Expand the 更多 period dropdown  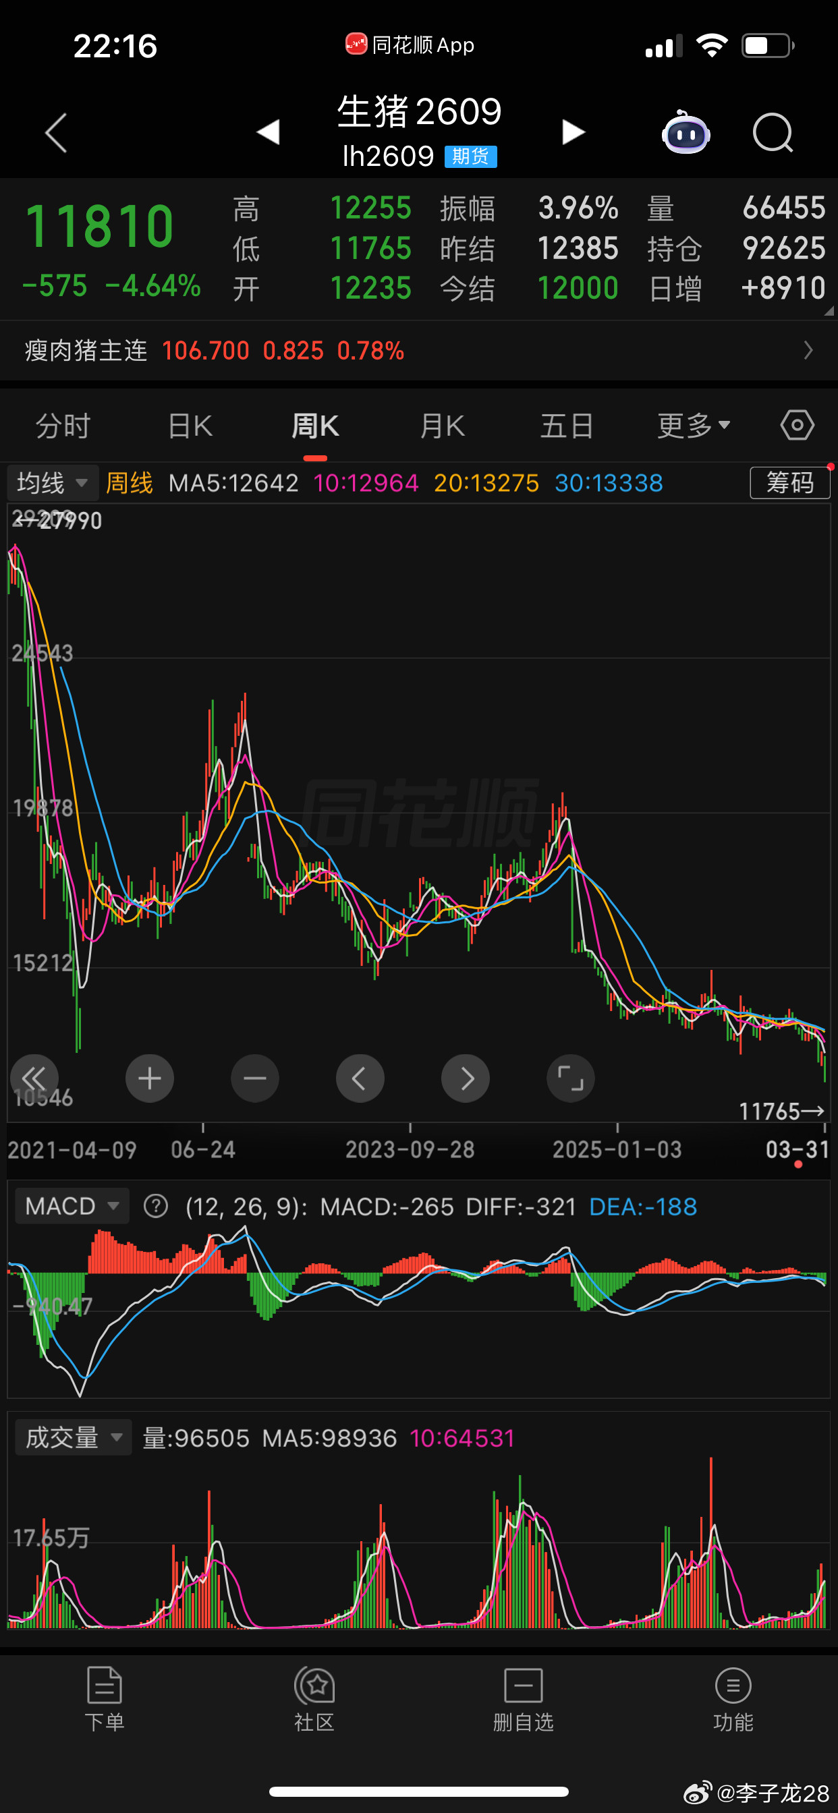point(694,426)
